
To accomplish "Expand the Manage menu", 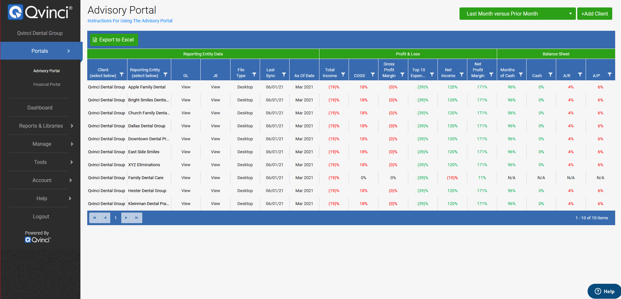I will [41, 144].
